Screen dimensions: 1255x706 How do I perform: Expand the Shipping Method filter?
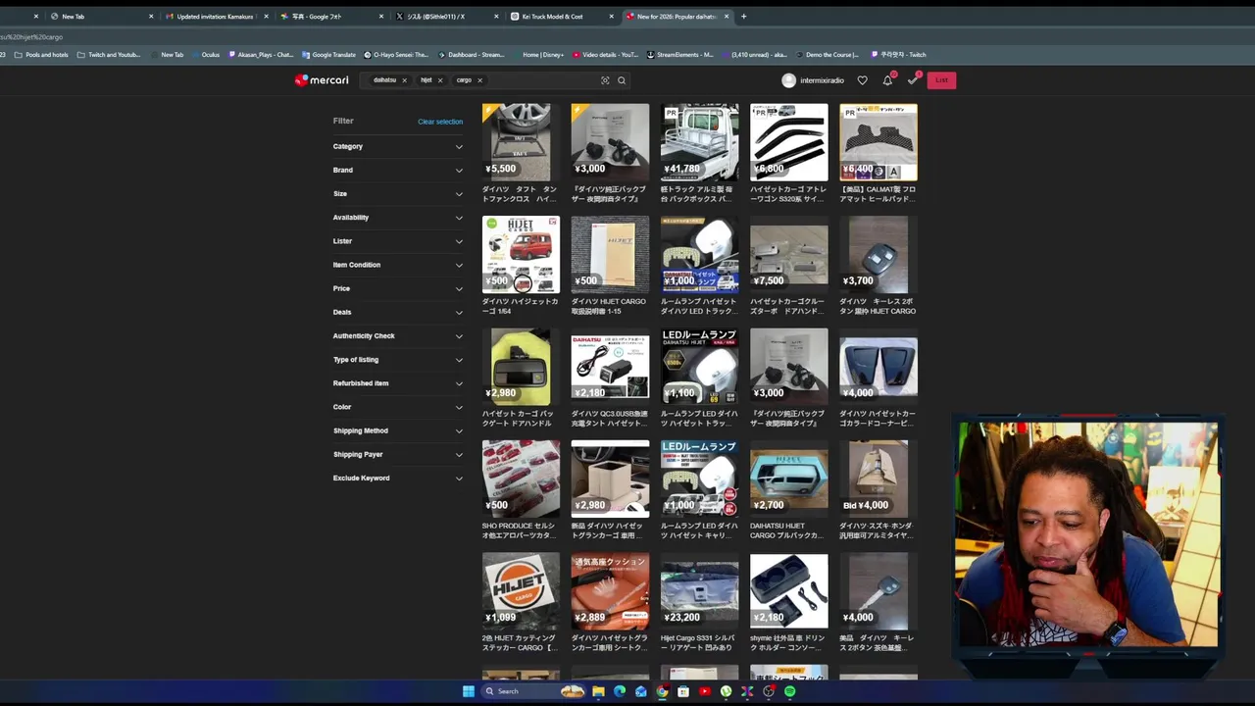(397, 430)
